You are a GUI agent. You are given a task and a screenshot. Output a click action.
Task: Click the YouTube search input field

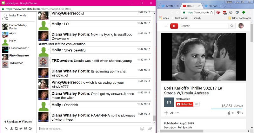(x=204, y=26)
